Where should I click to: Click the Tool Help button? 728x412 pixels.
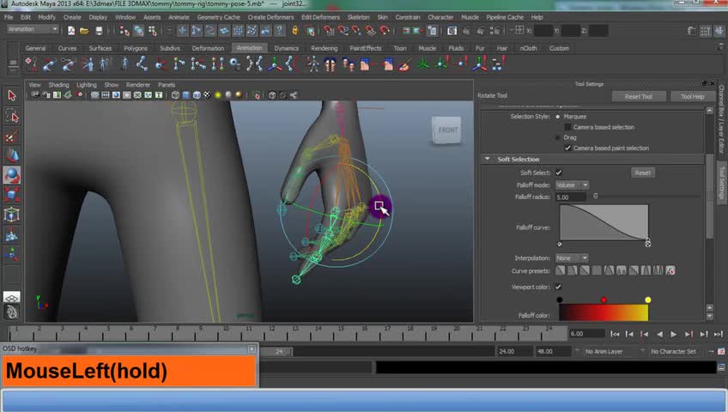(x=692, y=96)
